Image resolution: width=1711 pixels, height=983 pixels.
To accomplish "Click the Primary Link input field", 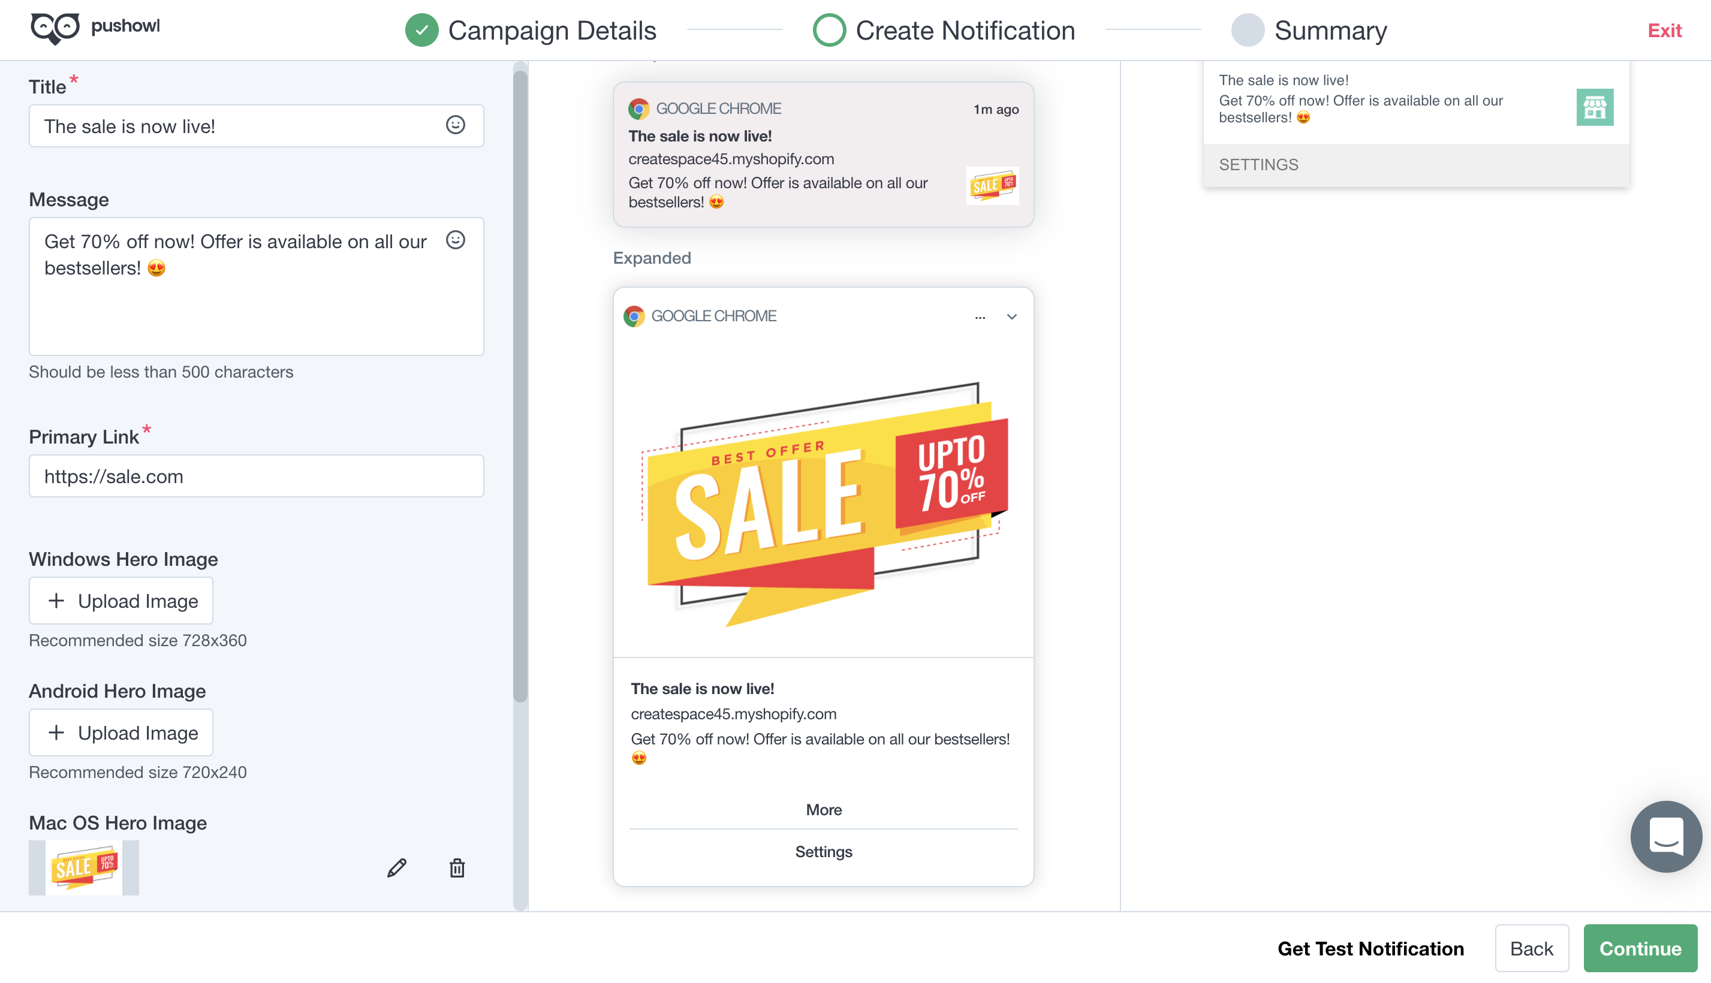I will [256, 477].
